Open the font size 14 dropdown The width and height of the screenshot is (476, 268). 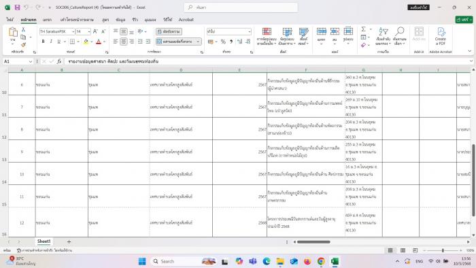[89, 31]
